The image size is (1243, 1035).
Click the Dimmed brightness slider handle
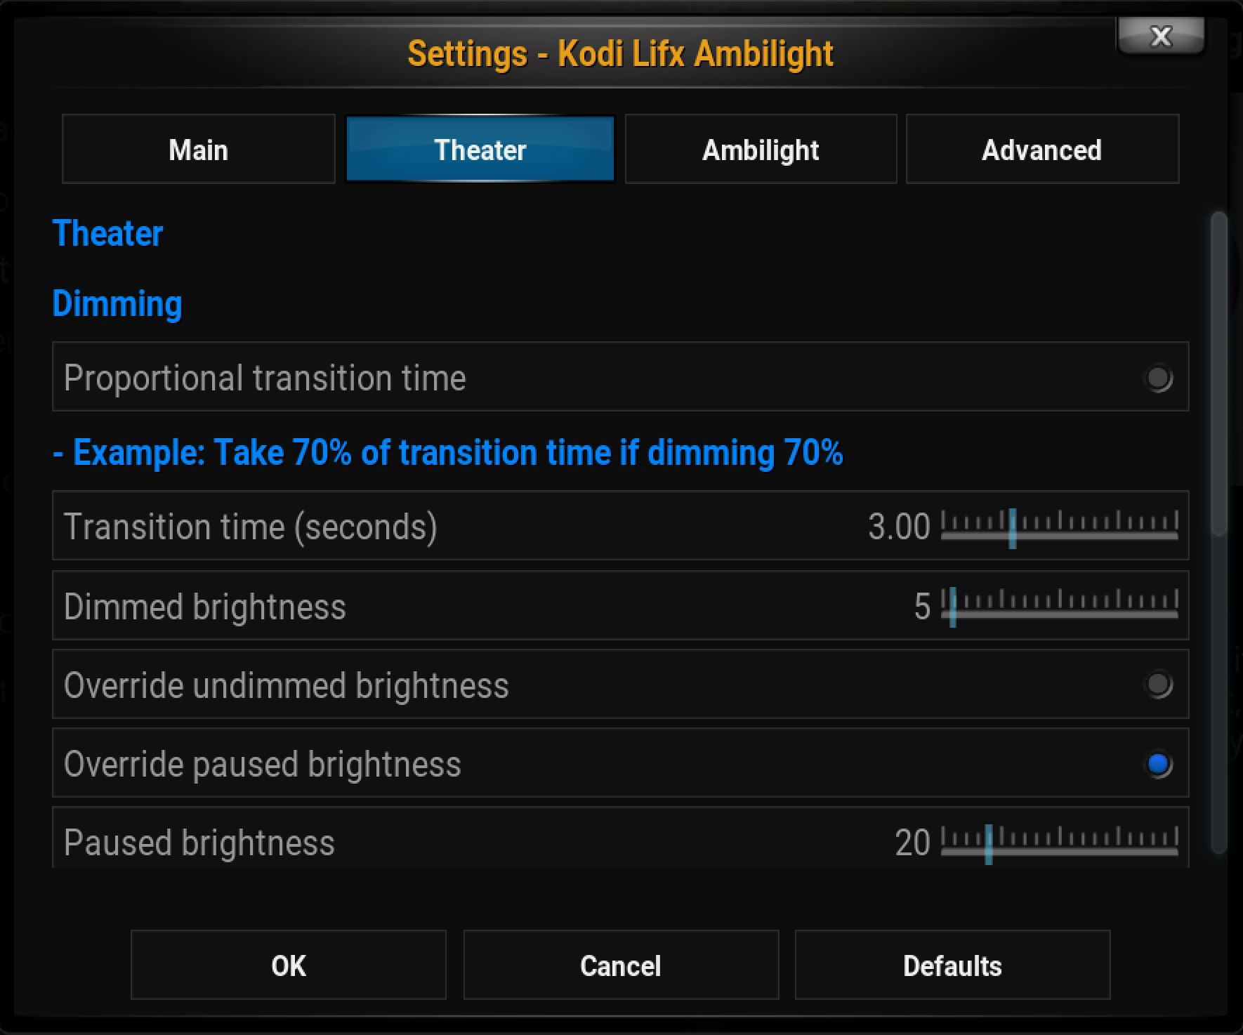(952, 606)
